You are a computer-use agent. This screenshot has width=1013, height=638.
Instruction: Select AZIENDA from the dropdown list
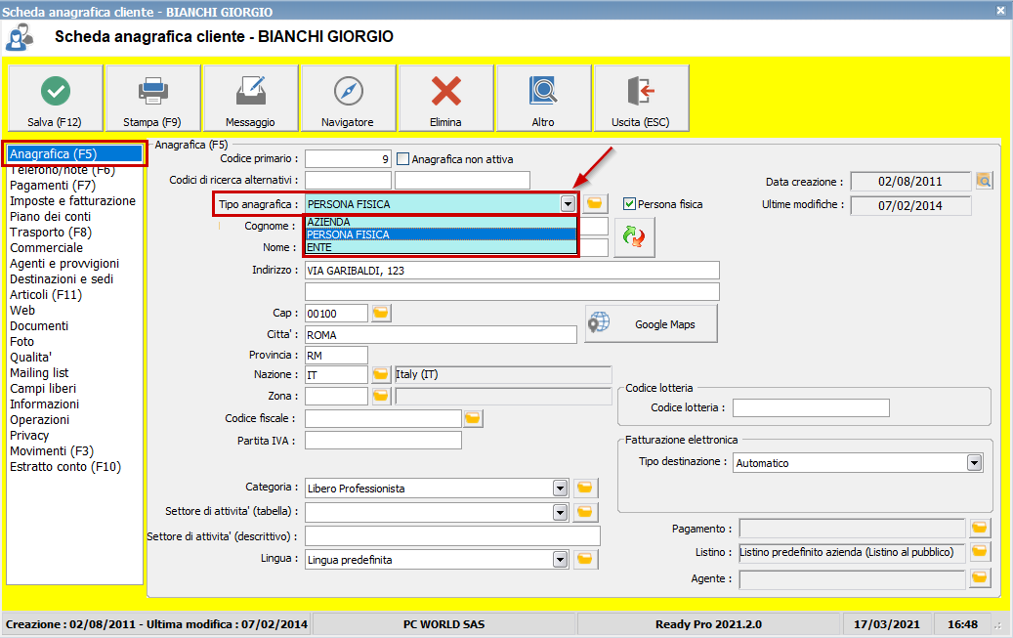pyautogui.click(x=441, y=222)
